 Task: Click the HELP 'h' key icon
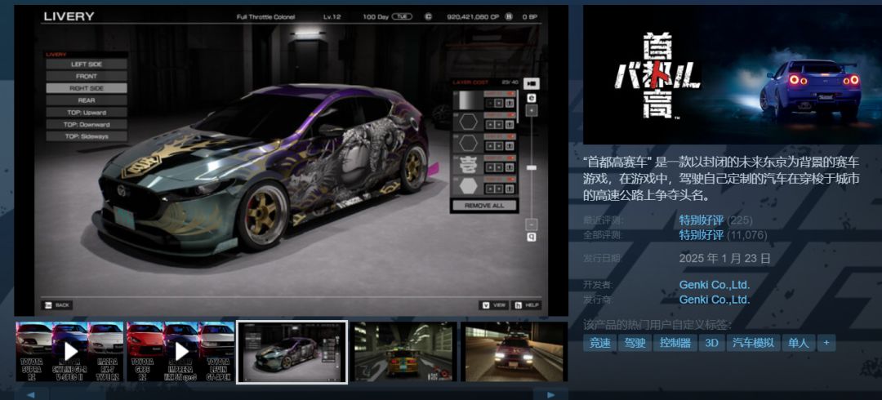click(518, 305)
